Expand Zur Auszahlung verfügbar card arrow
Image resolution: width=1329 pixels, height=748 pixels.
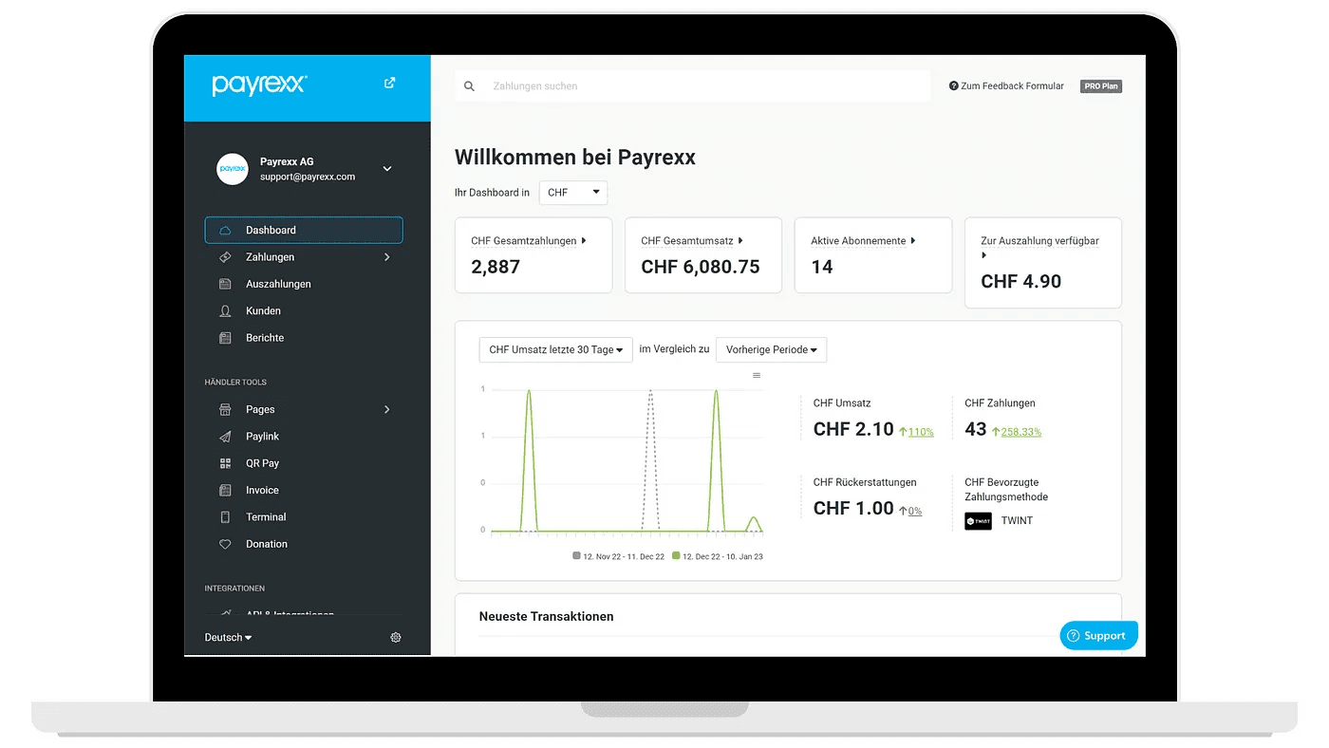pos(984,255)
